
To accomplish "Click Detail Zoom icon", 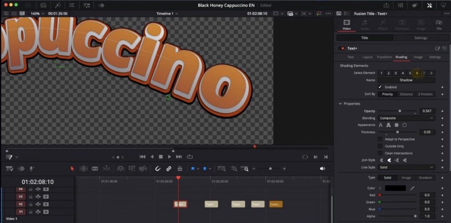I will [x=234, y=169].
